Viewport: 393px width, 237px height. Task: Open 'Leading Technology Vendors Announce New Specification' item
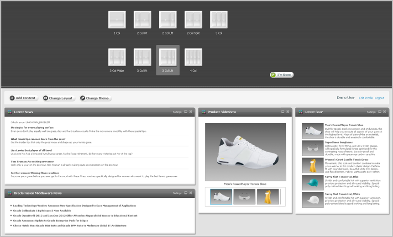coord(74,205)
